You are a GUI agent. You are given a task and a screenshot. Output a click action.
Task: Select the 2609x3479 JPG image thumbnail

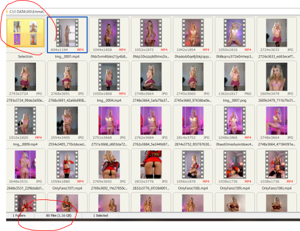tap(277, 77)
